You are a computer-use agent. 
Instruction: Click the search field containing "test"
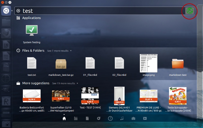tap(101, 11)
